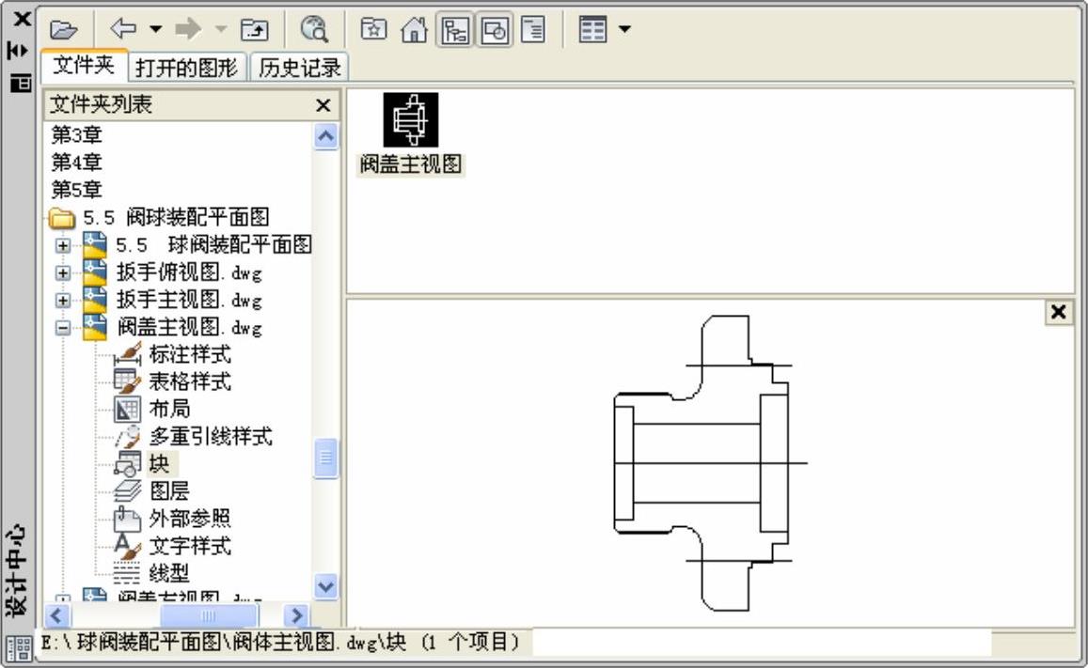Toggle the Tree View button
Viewport: 1088px width, 668px height.
454,30
